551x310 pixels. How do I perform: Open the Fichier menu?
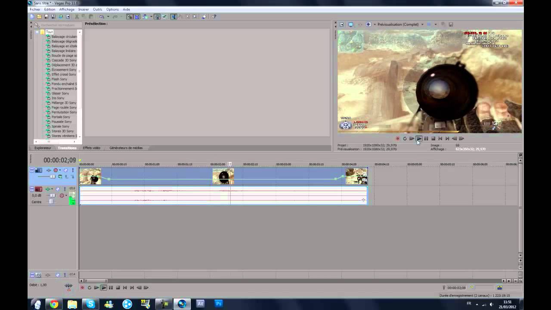click(x=35, y=9)
